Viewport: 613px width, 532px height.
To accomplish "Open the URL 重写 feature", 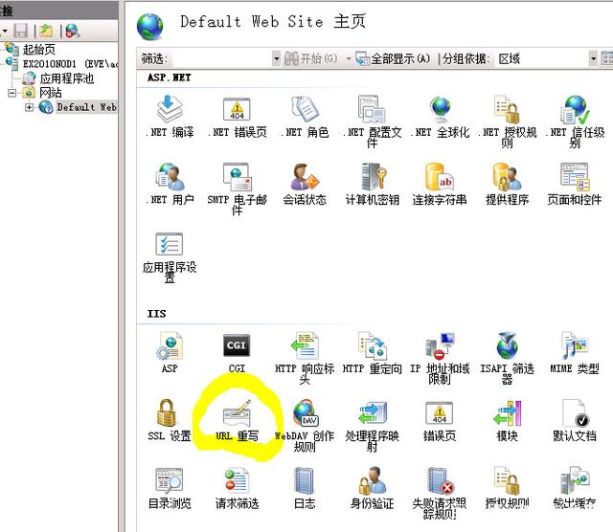I will 237,420.
